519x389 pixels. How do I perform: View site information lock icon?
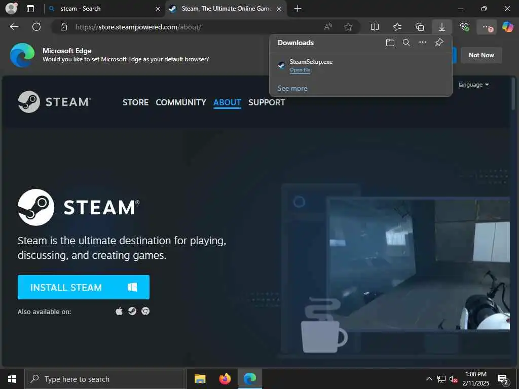64,27
